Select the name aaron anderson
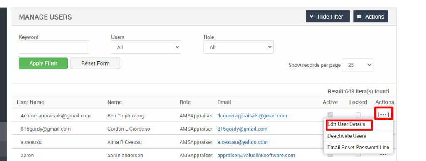The image size is (426, 161). coord(125,155)
